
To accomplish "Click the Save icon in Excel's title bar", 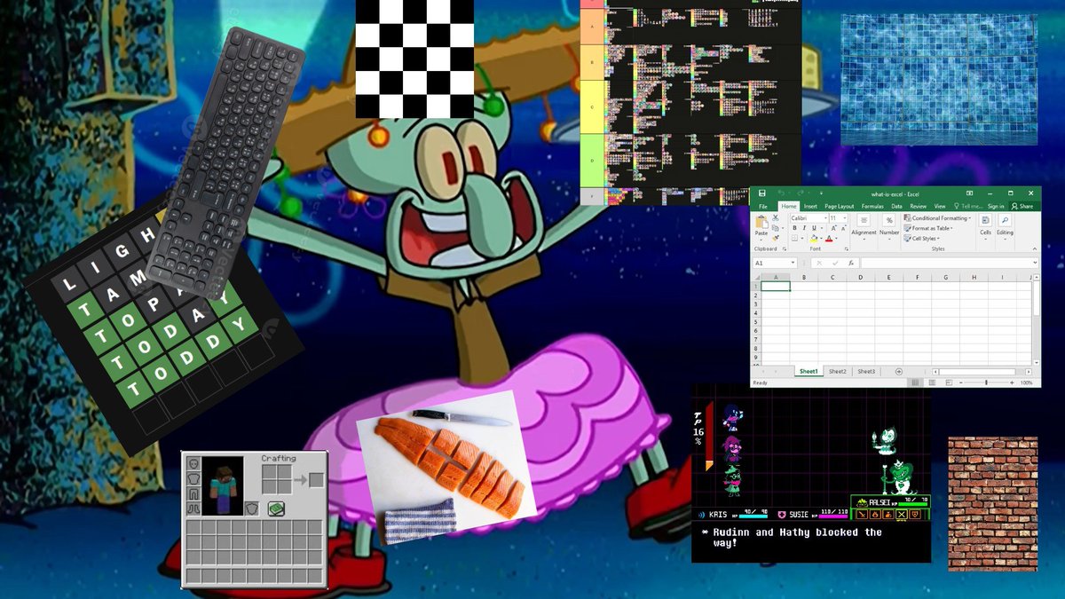I will click(762, 193).
